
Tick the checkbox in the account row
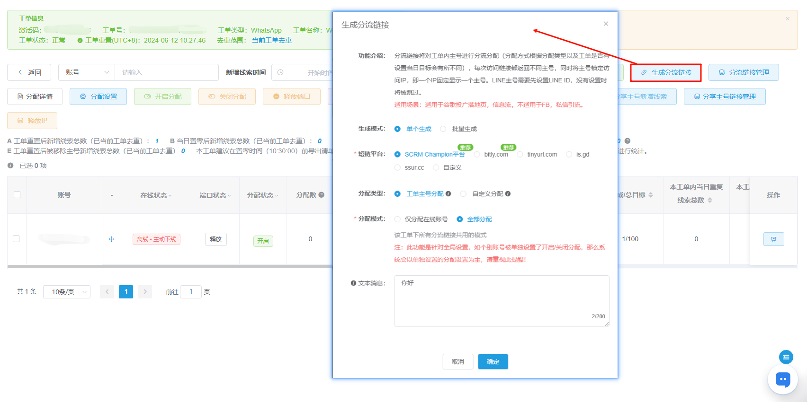[16, 239]
